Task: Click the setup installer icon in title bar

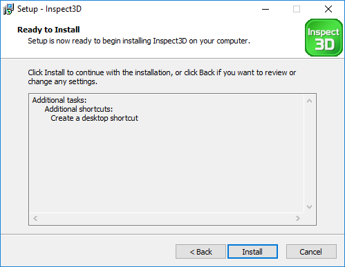Action: pyautogui.click(x=8, y=9)
